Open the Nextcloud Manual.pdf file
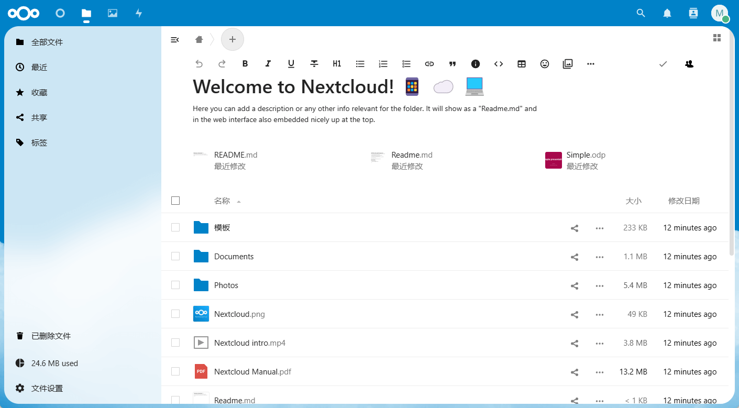739x408 pixels. [x=252, y=371]
